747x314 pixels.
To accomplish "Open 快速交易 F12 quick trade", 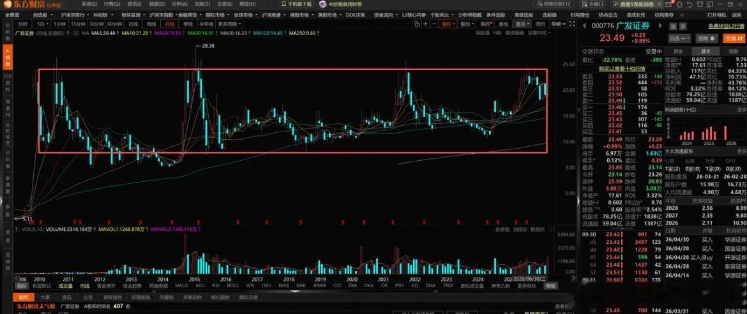I will (x=554, y=4).
